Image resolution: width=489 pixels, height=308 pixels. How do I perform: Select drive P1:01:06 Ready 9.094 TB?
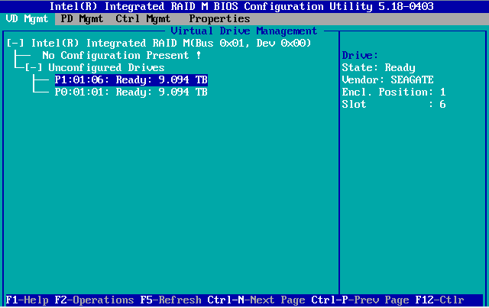[131, 80]
